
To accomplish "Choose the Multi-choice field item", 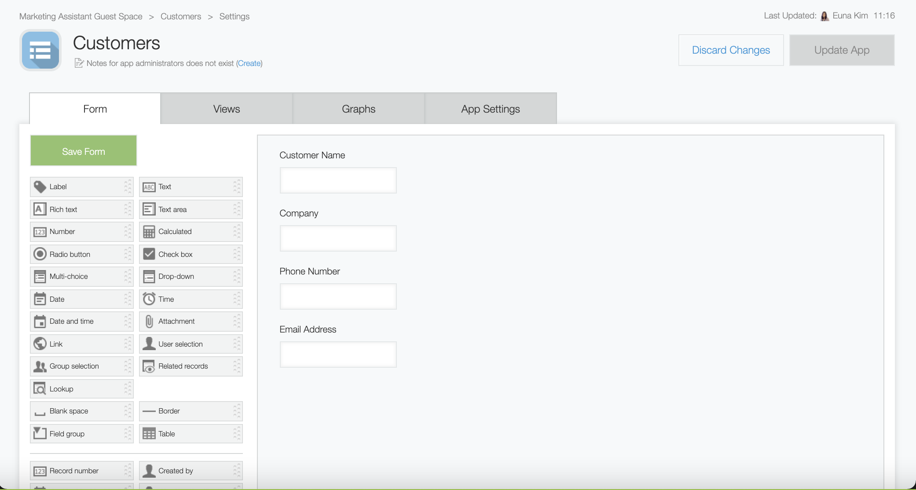I will [81, 277].
